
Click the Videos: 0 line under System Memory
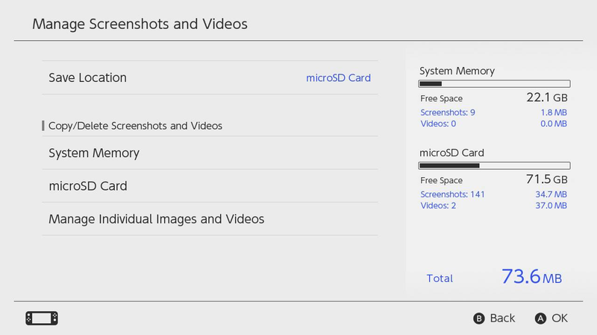(493, 124)
